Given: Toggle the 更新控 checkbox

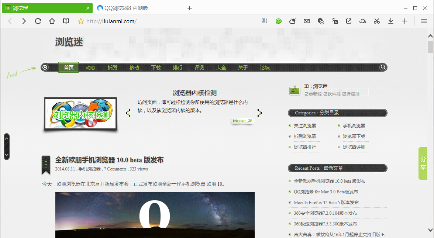Looking at the screenshot, I should [x=306, y=94].
